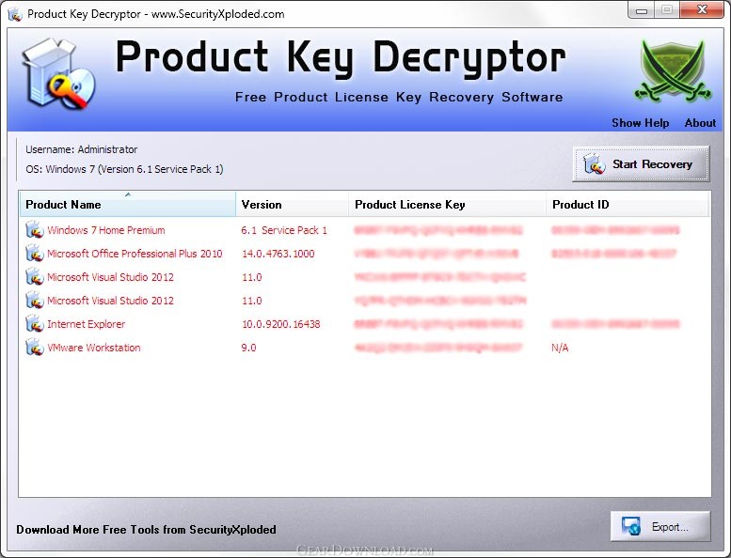
Task: Sort by Version column header
Action: click(292, 204)
